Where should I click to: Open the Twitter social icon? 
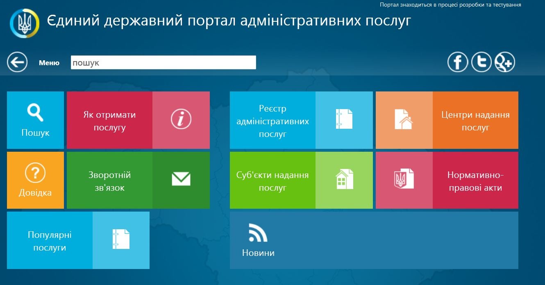481,63
